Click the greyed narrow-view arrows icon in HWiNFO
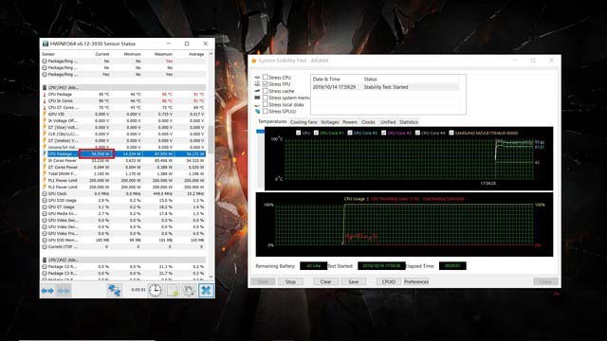Viewport: 607px width, 341px height. coord(64,291)
